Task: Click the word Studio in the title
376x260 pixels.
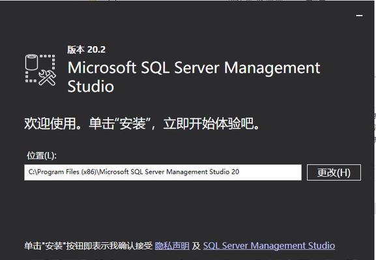Action: pos(91,86)
